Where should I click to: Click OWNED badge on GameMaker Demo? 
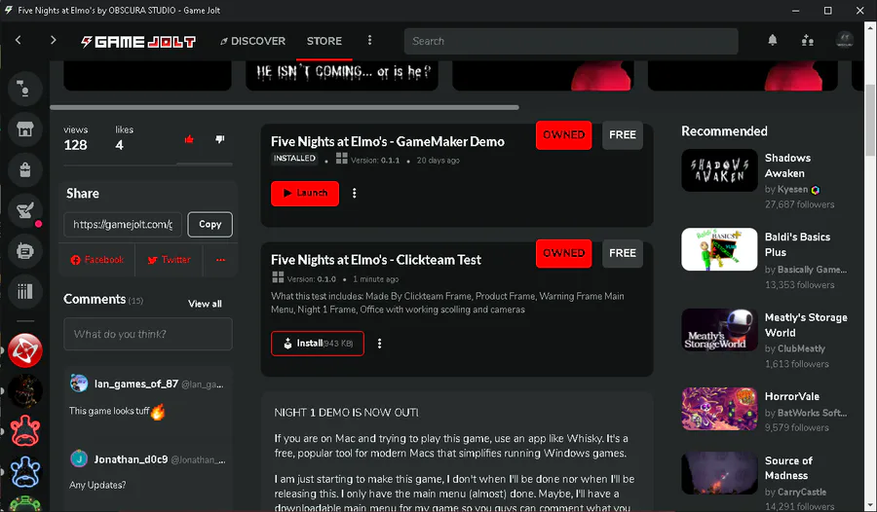(x=564, y=135)
